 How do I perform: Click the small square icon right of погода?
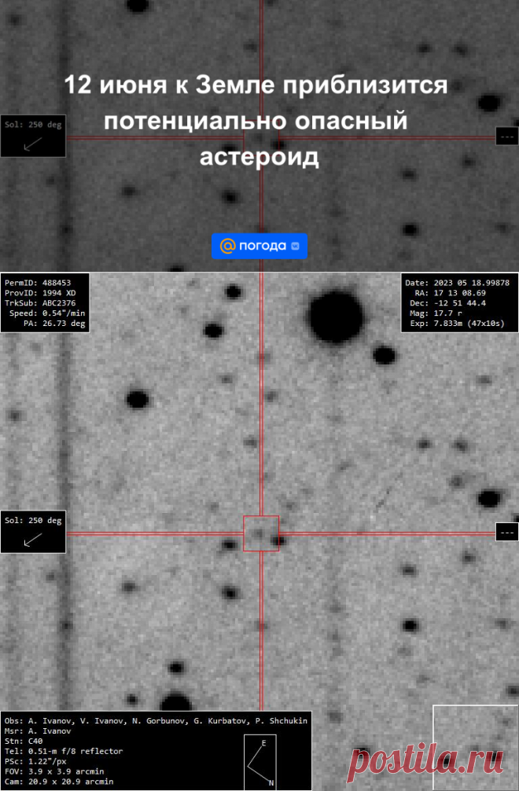(295, 246)
